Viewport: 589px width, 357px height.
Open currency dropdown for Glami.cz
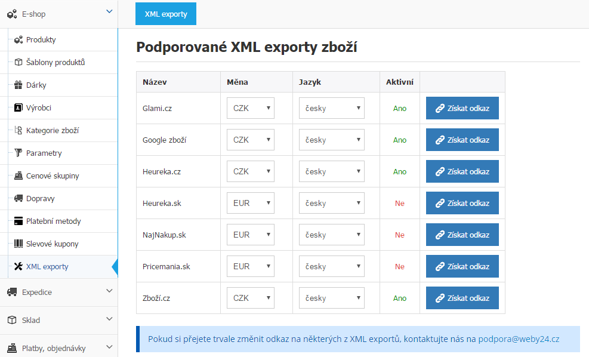[x=251, y=108]
